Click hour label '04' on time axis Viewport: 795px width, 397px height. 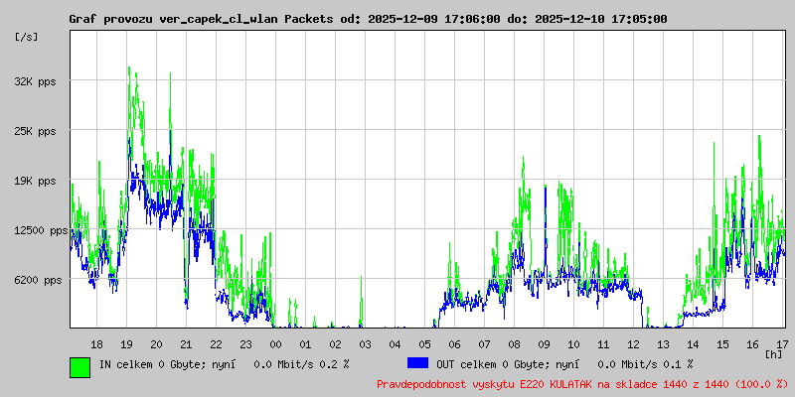395,345
